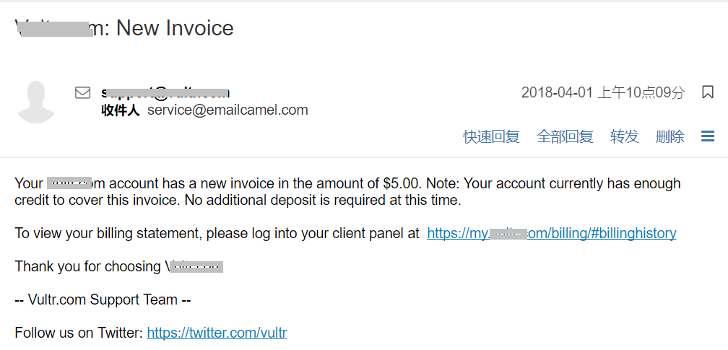Screen dimensions: 728x350
Task: Click the envelope icon beside the sender
Action: 82,93
